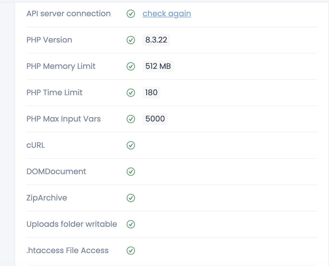Image resolution: width=329 pixels, height=266 pixels.
Task: Click the PHP Max Input Vars checkmark
Action: tap(131, 119)
